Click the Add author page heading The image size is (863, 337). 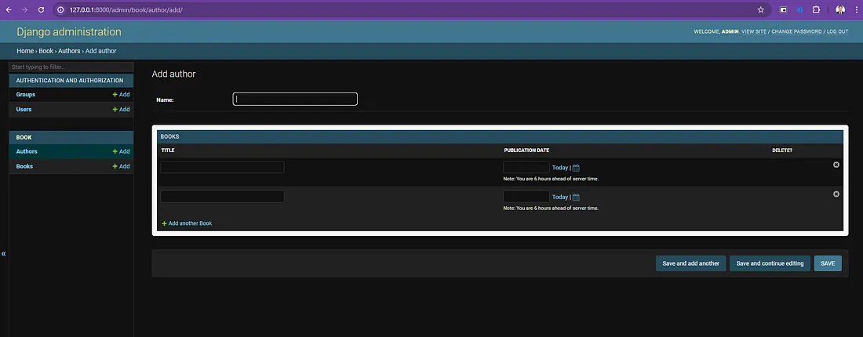(173, 74)
